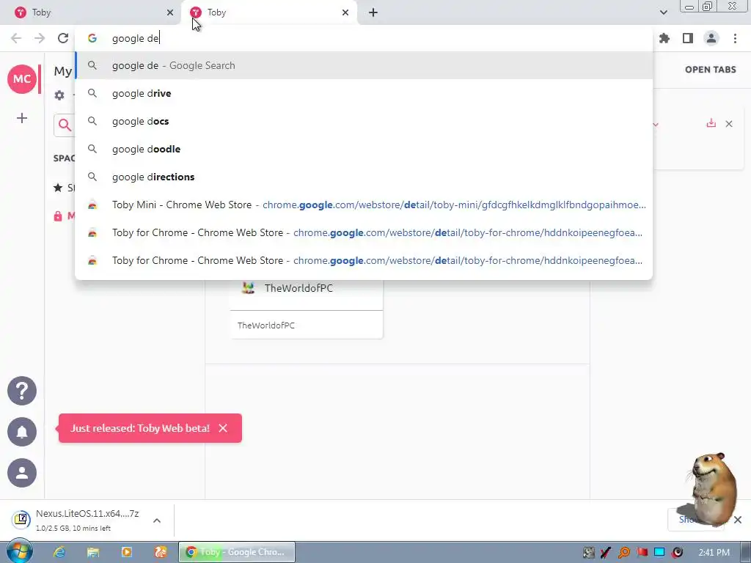Open the Toby account user icon
Viewport: 751px width, 563px height.
(x=21, y=473)
